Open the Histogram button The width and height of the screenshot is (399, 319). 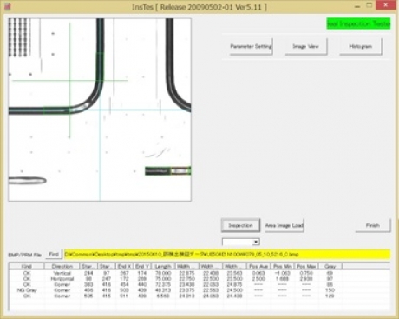click(x=360, y=46)
